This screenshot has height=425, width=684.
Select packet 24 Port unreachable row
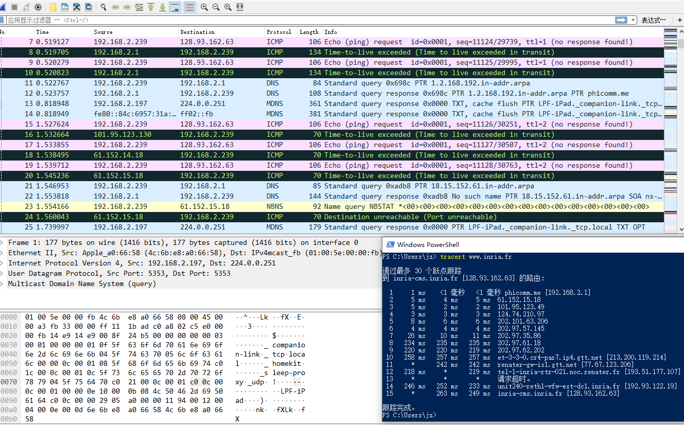(331, 217)
